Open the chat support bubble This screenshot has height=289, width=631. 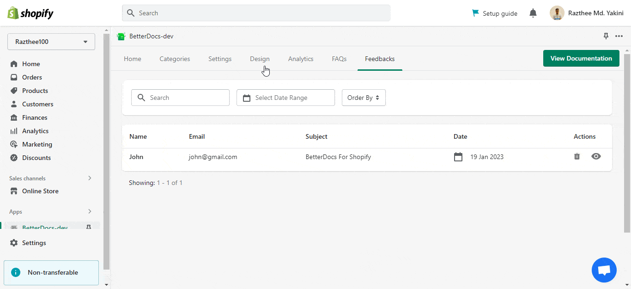(604, 270)
